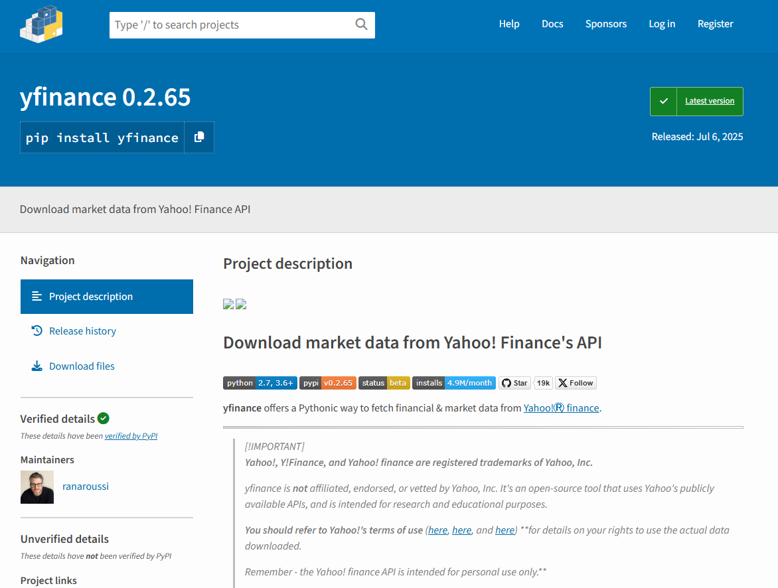Click the second broken image in description
The height and width of the screenshot is (588, 778).
pyautogui.click(x=241, y=304)
